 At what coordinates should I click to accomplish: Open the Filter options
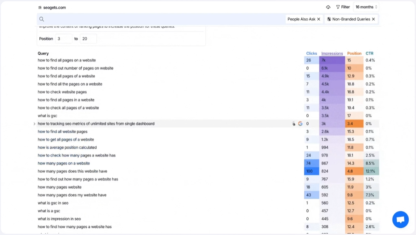click(x=343, y=7)
